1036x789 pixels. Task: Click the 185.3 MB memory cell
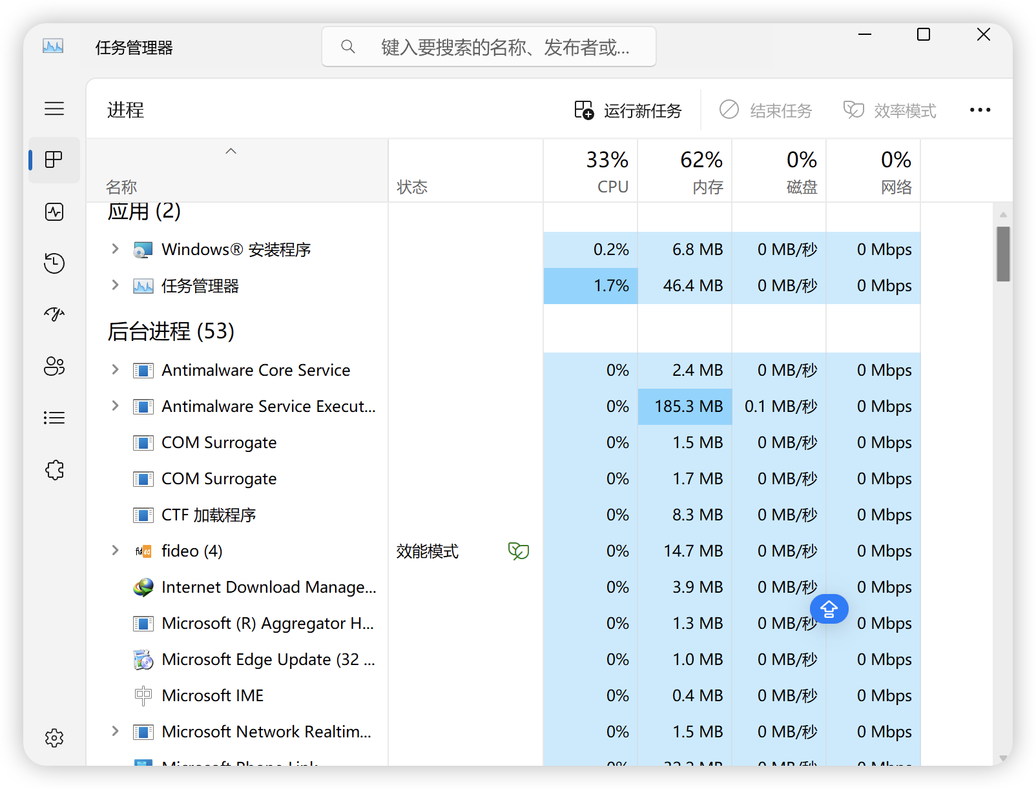[x=685, y=407]
